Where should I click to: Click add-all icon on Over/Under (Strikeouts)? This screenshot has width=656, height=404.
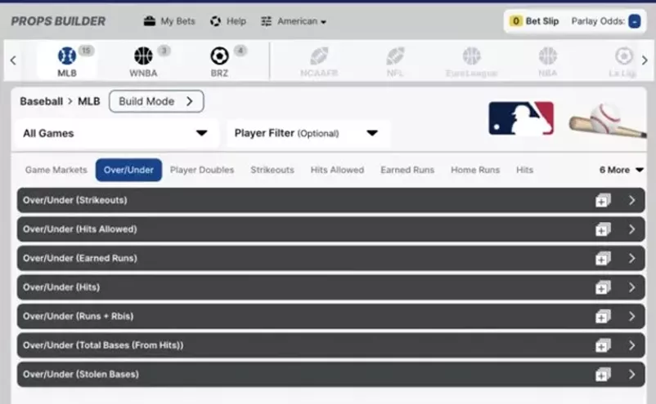point(603,201)
